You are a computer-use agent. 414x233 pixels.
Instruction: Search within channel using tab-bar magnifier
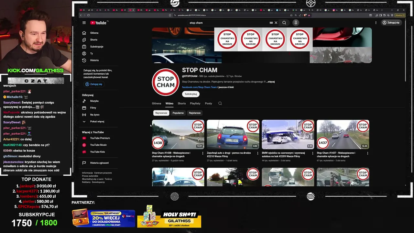tap(220, 104)
